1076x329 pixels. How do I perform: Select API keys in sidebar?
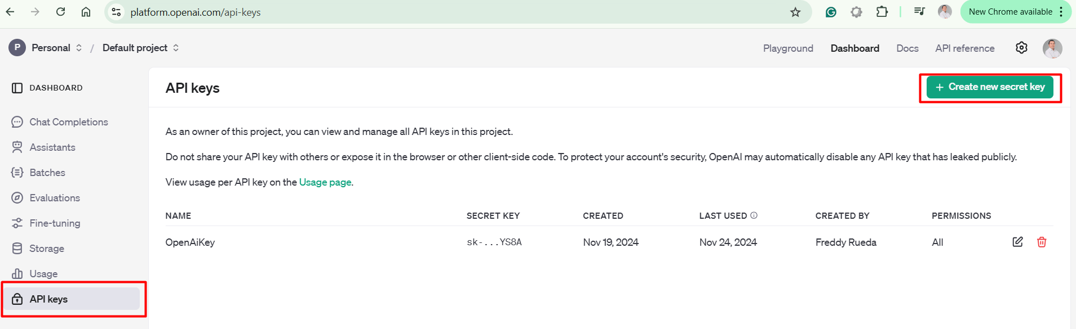[73, 299]
